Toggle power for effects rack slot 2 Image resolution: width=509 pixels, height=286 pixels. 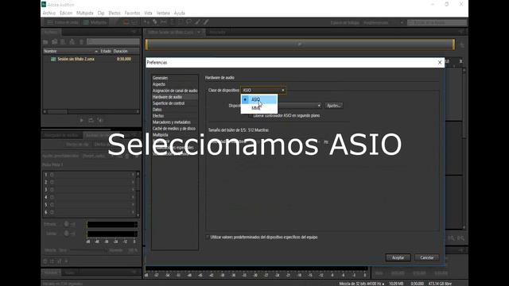coord(52,182)
